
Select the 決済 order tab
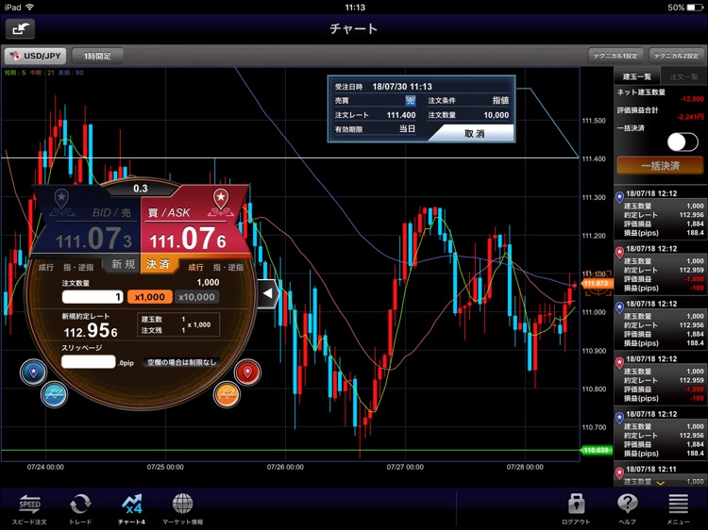click(x=158, y=264)
